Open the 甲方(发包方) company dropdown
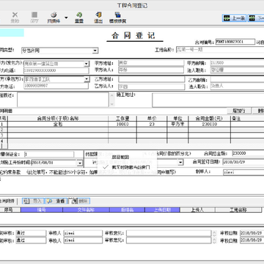The height and width of the screenshot is (264, 264). click(x=87, y=64)
